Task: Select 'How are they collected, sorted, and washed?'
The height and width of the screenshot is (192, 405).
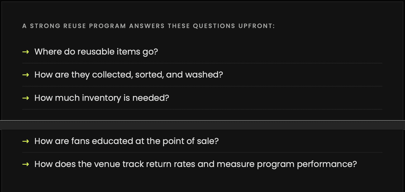Action: coord(129,75)
